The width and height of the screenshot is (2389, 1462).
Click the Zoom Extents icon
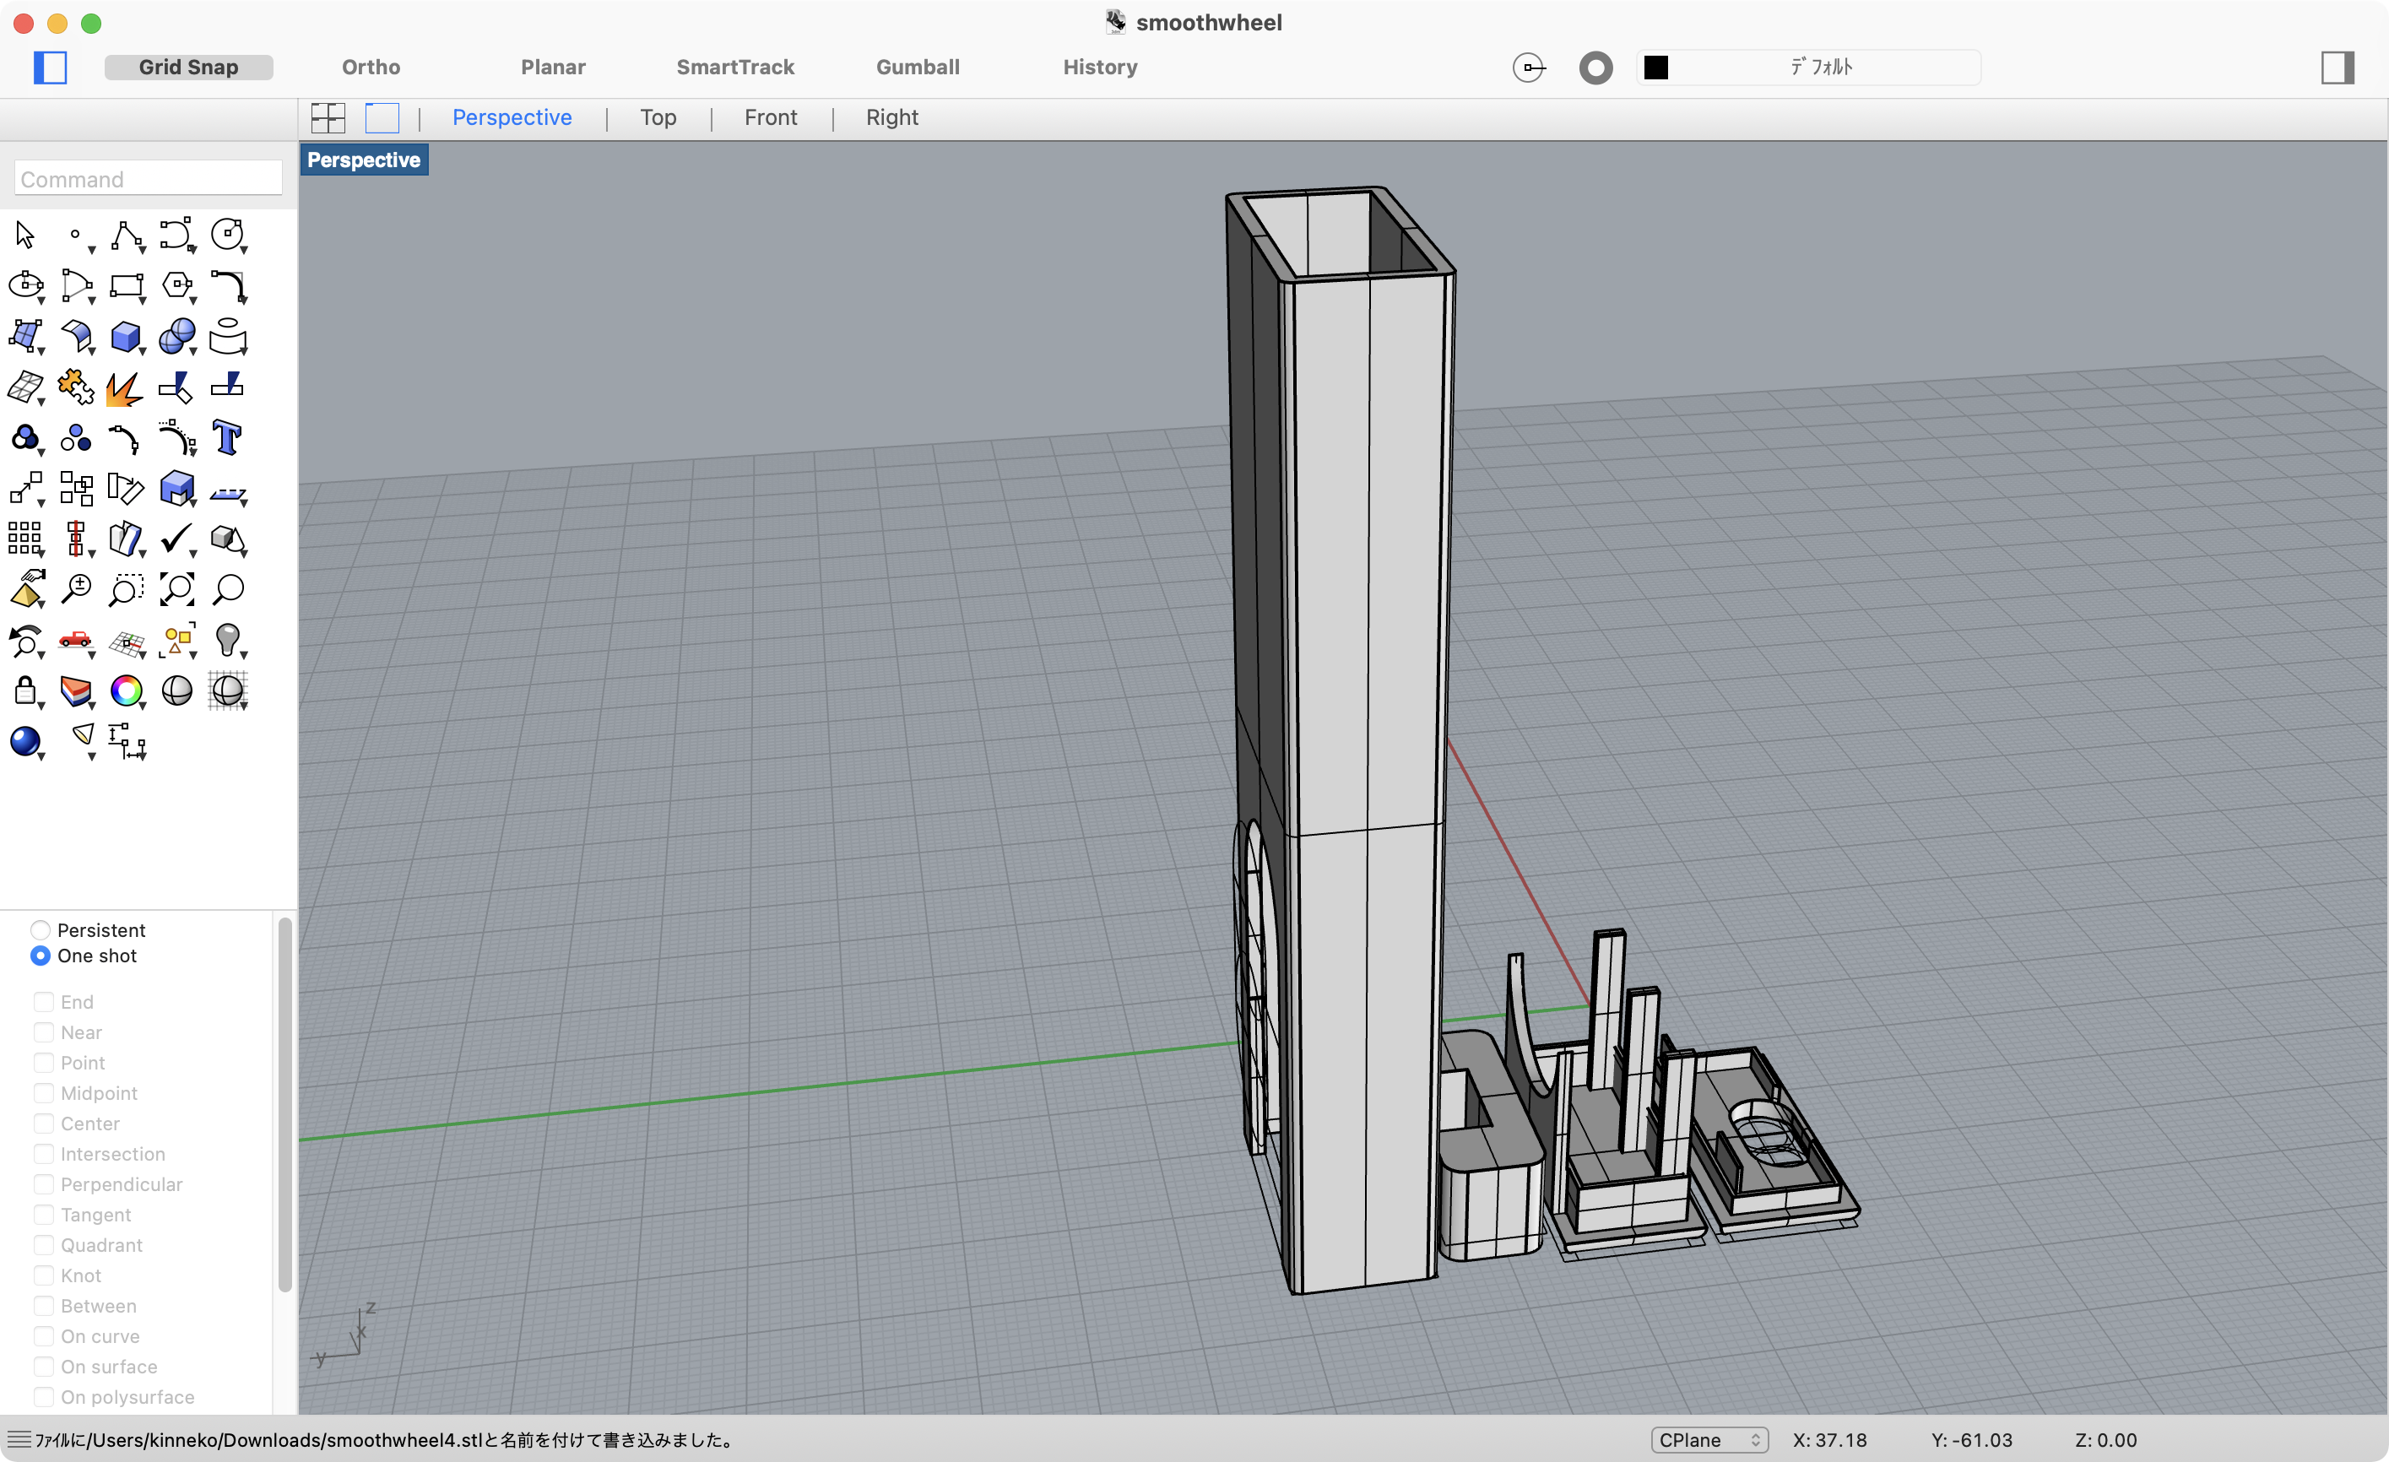(x=176, y=588)
